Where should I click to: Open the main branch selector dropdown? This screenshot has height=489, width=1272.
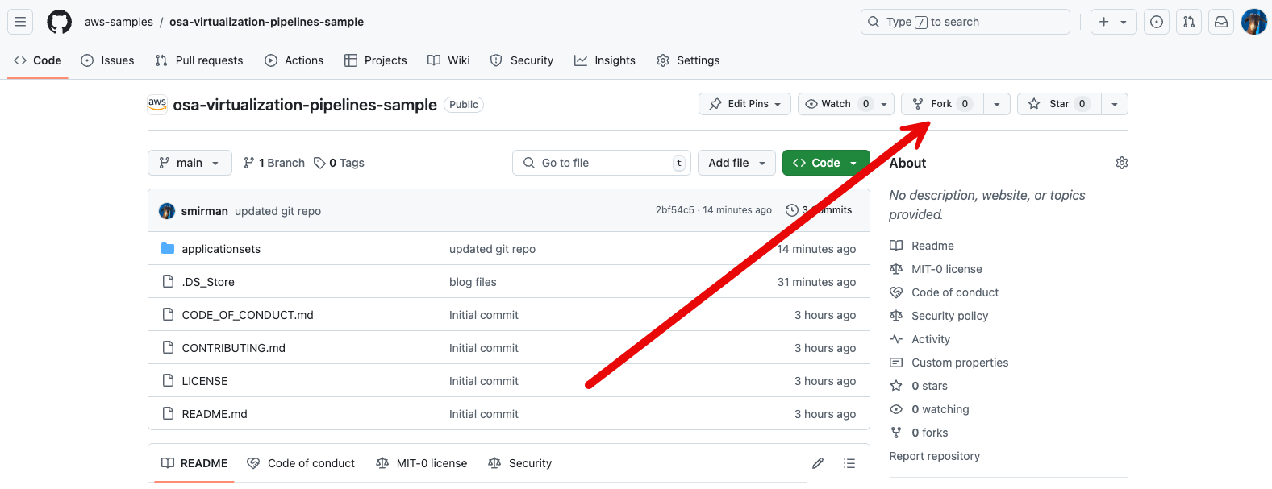pyautogui.click(x=190, y=163)
